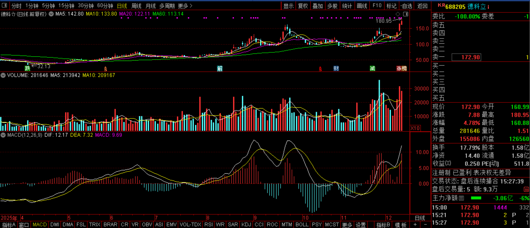Open F10 company info

(x=377, y=6)
